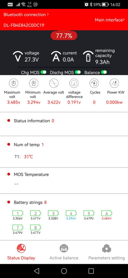Tap the Power KW icon
Screen dimensions: 128x278
[114, 83]
